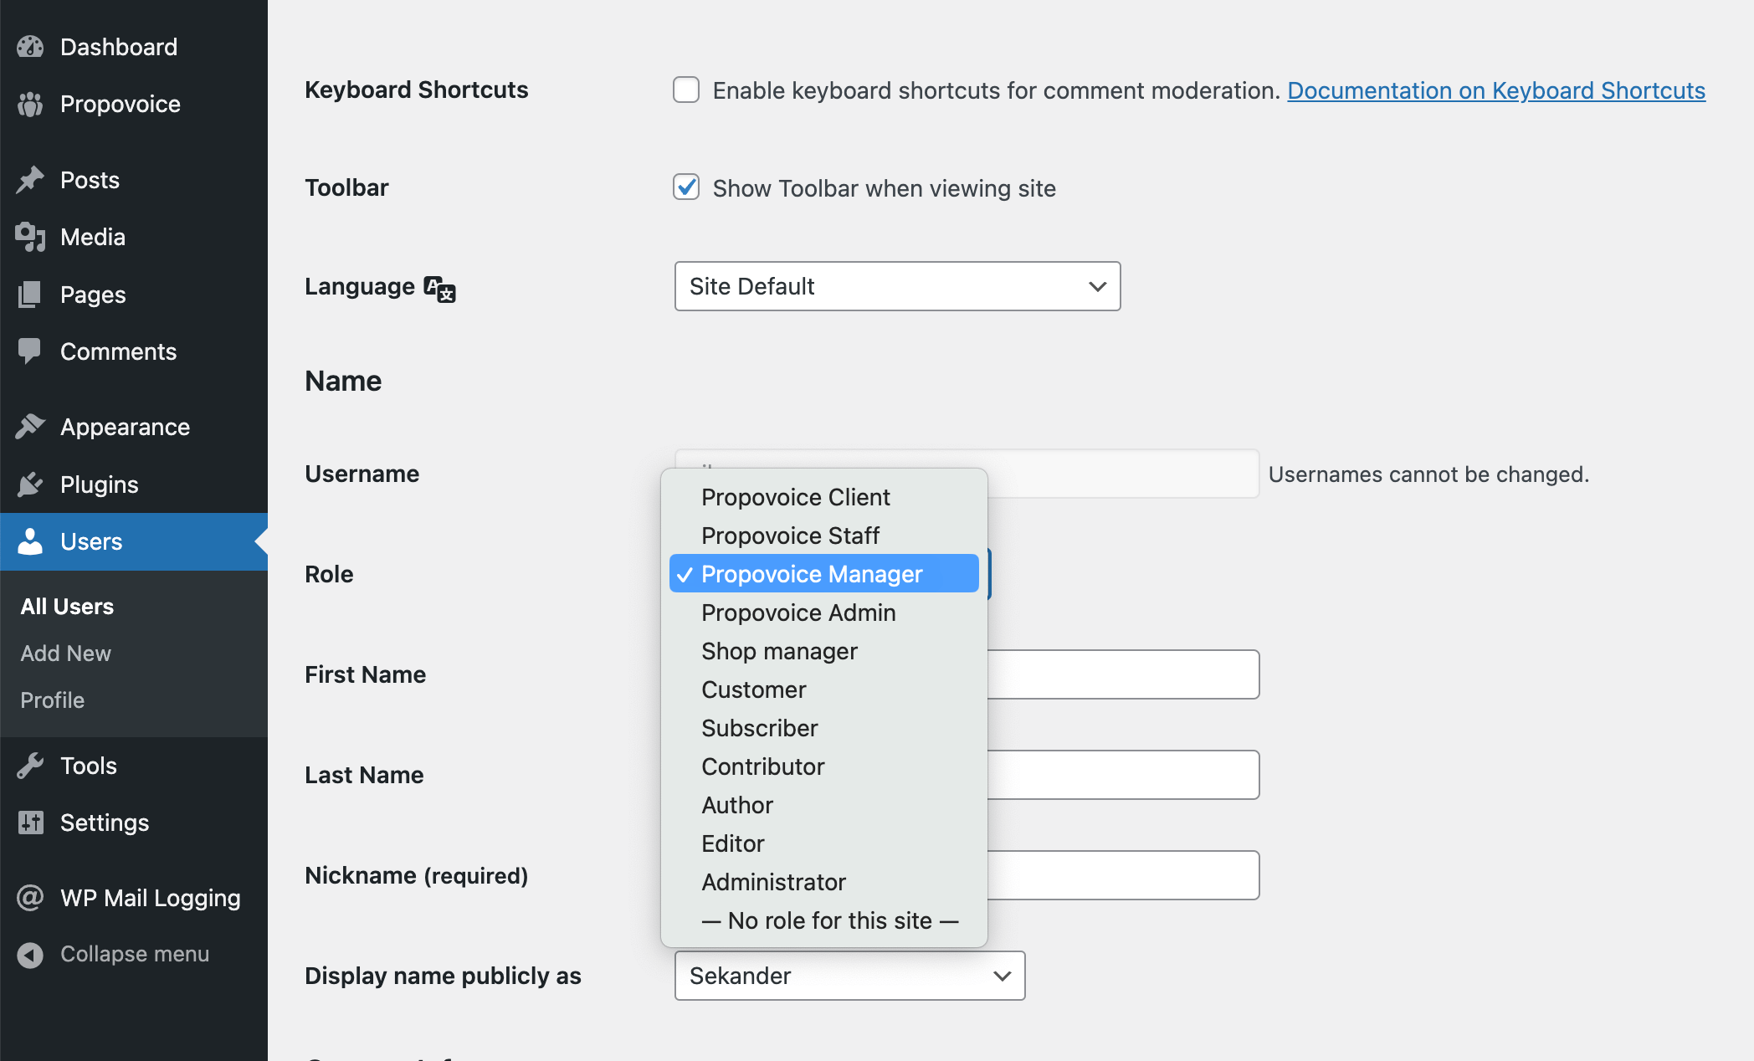1754x1061 pixels.
Task: Open the Display name publicly as dropdown
Action: point(849,976)
